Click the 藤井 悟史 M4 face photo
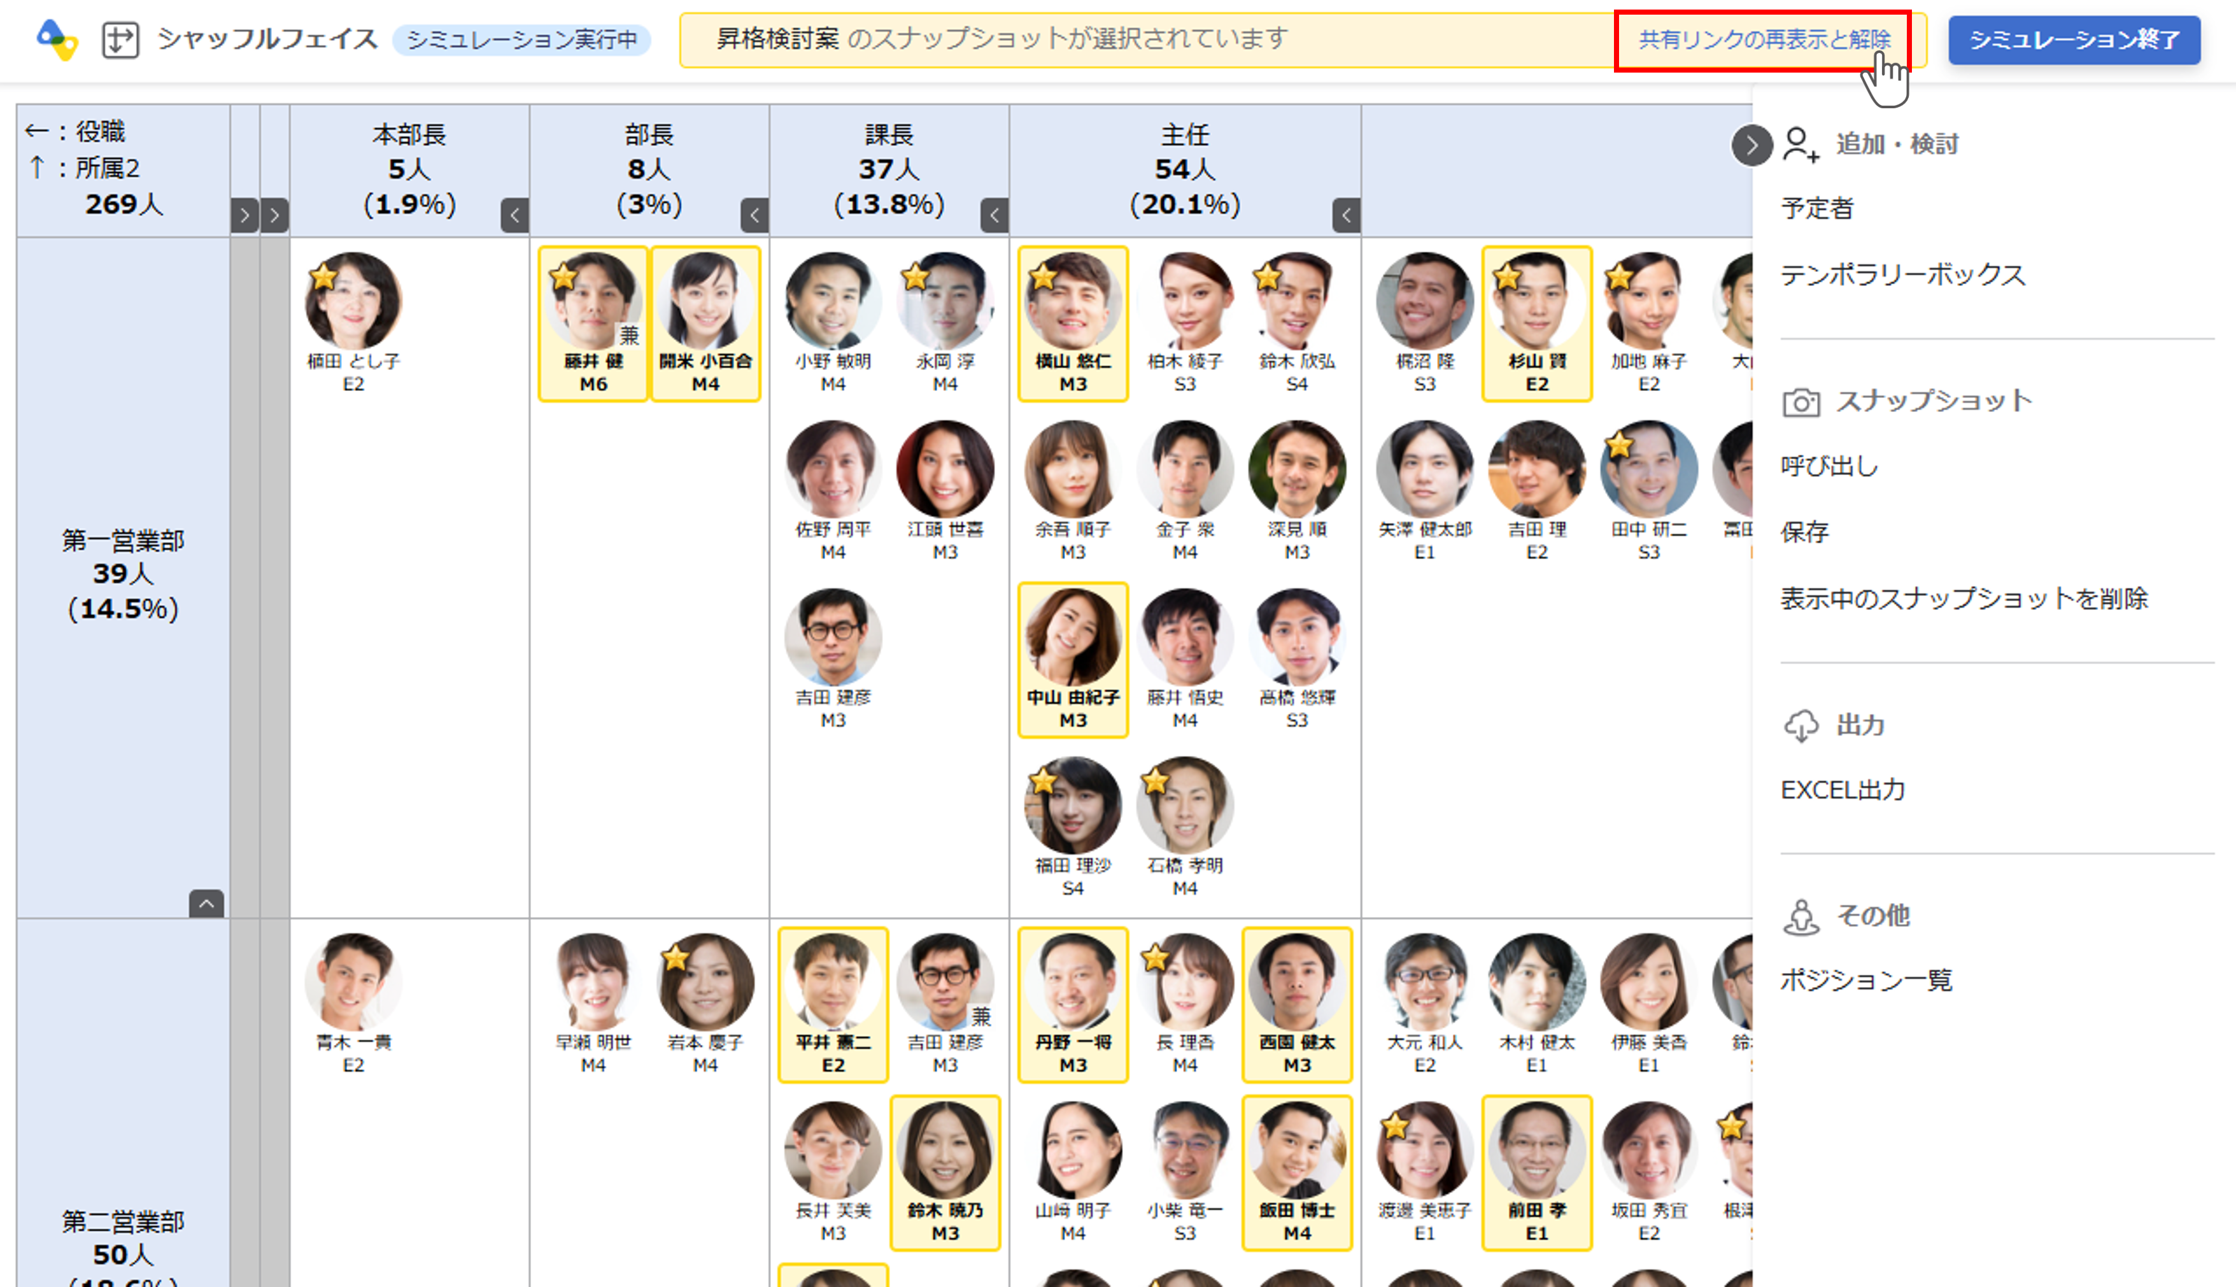The height and width of the screenshot is (1287, 2236). [1185, 636]
